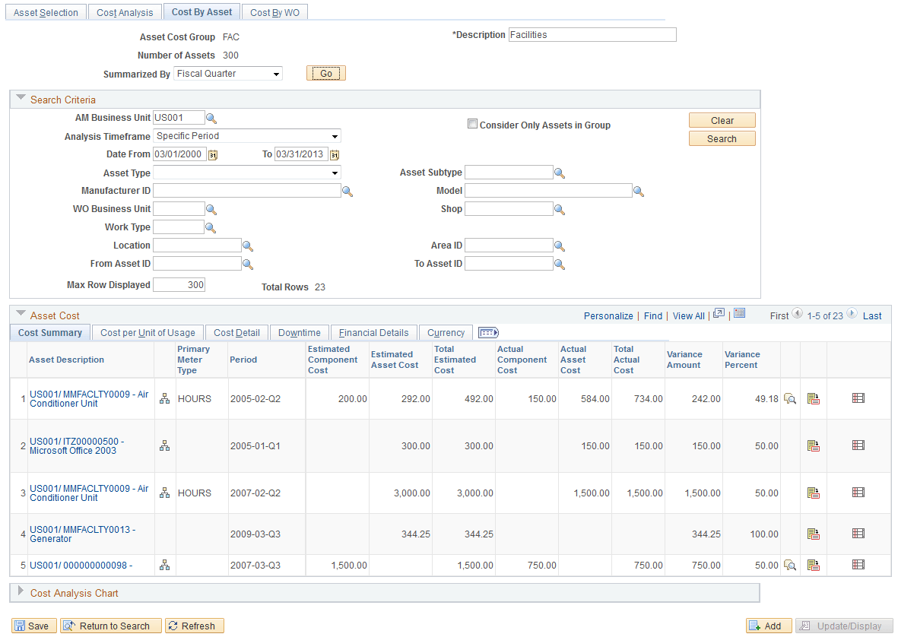Click the drill-down magnifier on row 1
Image resolution: width=898 pixels, height=637 pixels.
(790, 398)
